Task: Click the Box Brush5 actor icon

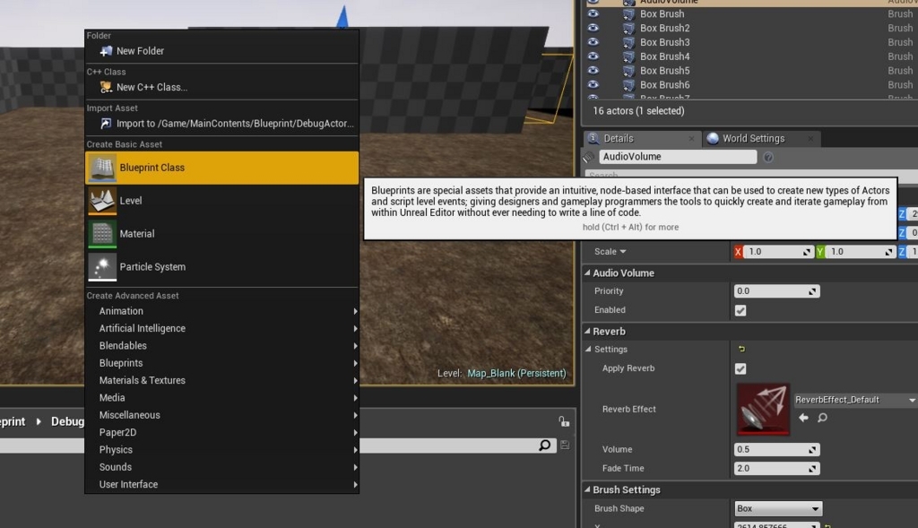Action: [628, 71]
